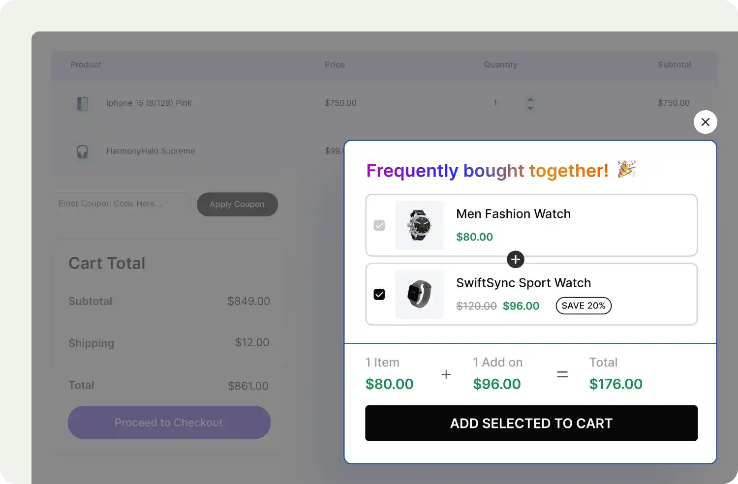Click Proceed to Checkout button

pyautogui.click(x=169, y=423)
